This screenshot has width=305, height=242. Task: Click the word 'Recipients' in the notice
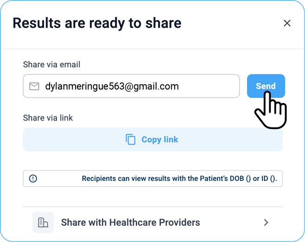point(100,179)
